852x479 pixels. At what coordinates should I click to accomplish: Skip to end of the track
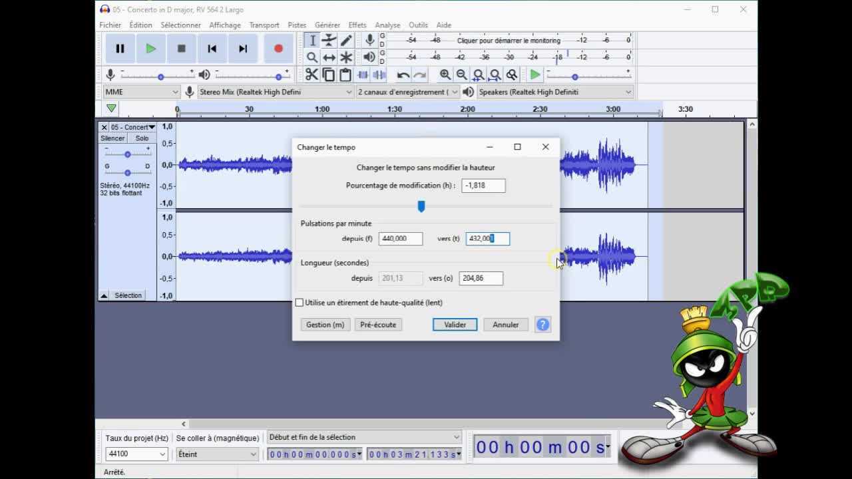tap(243, 49)
